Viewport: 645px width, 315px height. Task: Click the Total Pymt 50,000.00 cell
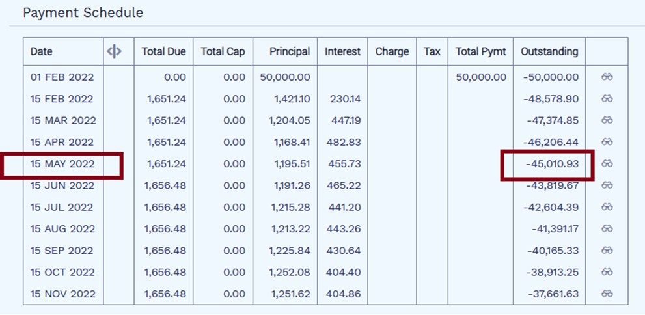coord(481,77)
